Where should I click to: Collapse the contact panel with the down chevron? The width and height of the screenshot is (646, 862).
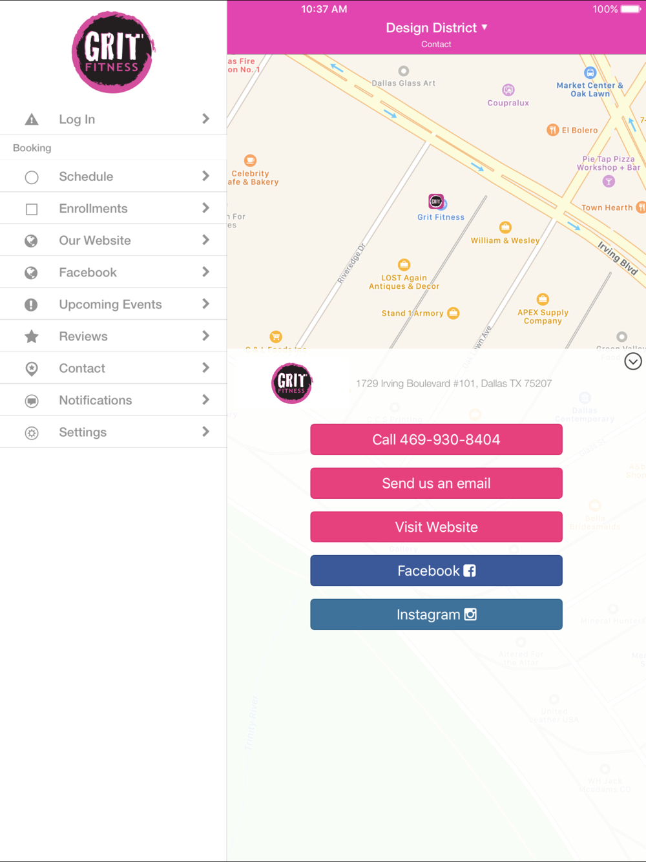point(633,361)
